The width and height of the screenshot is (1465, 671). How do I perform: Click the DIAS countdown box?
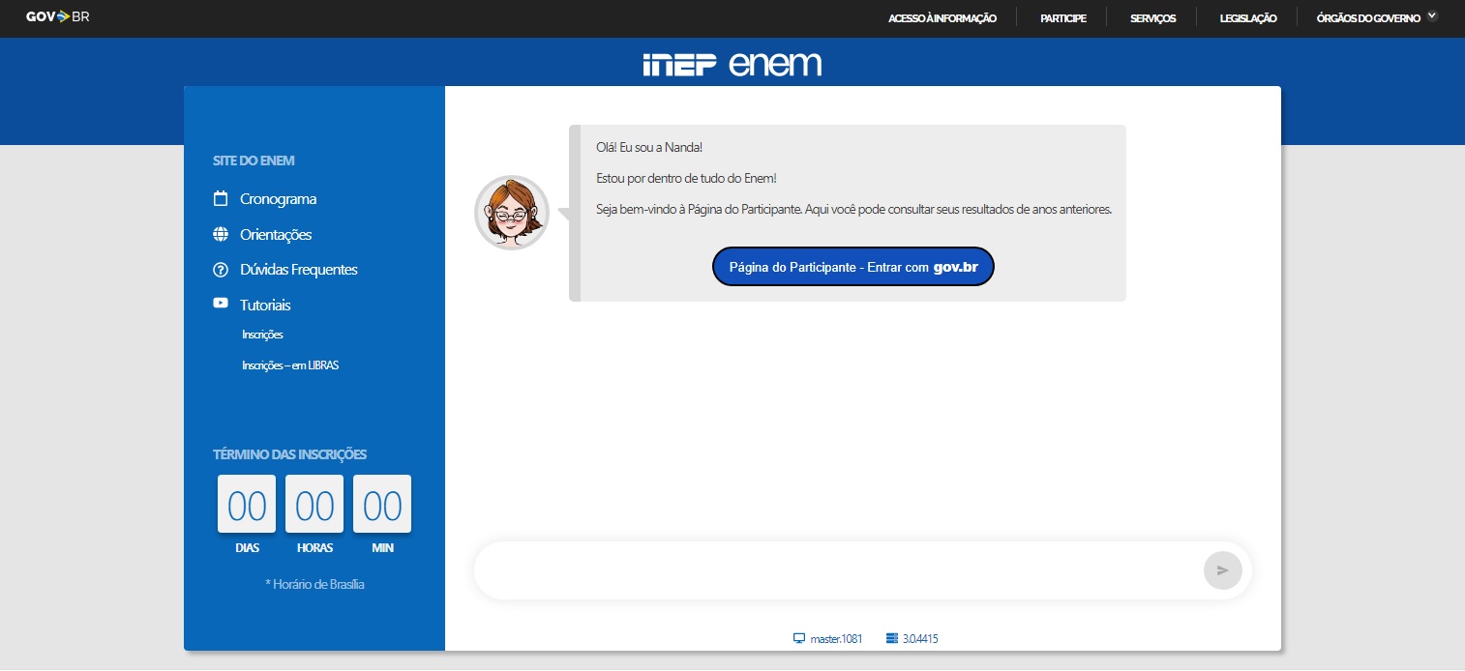click(x=247, y=504)
